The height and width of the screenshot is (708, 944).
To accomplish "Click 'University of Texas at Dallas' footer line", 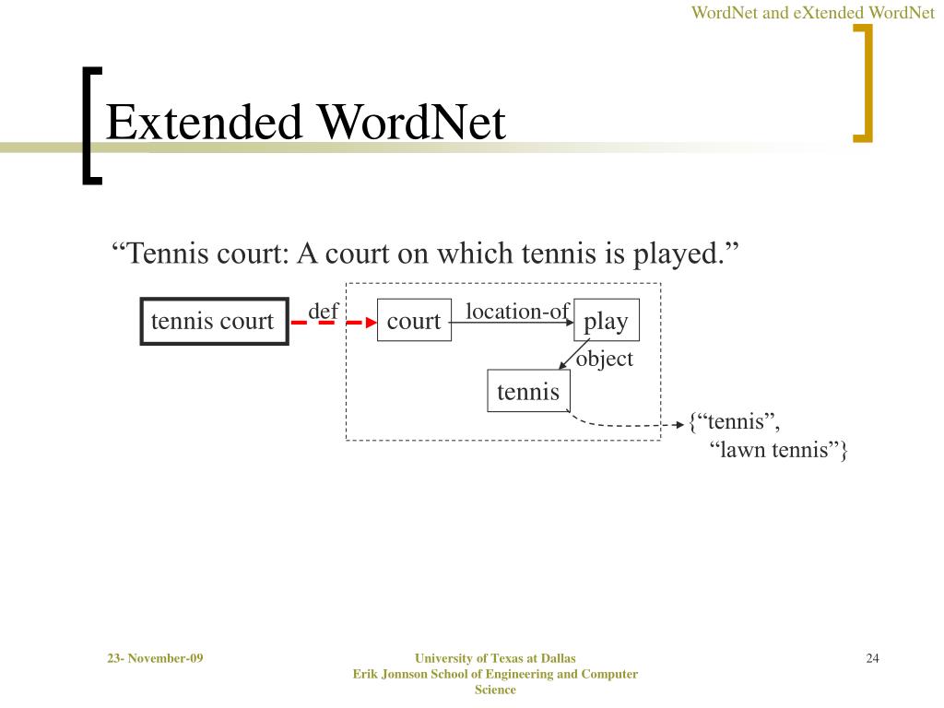I will click(495, 658).
